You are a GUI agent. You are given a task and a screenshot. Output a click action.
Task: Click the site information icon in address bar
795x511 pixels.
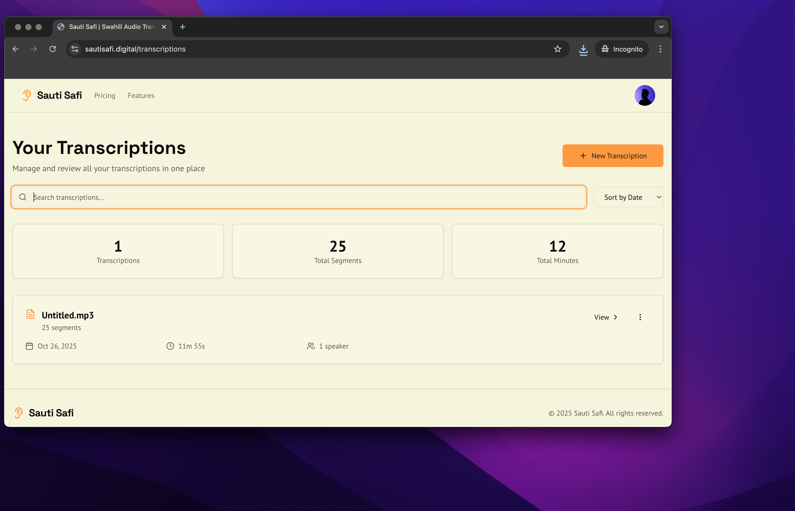pos(75,49)
